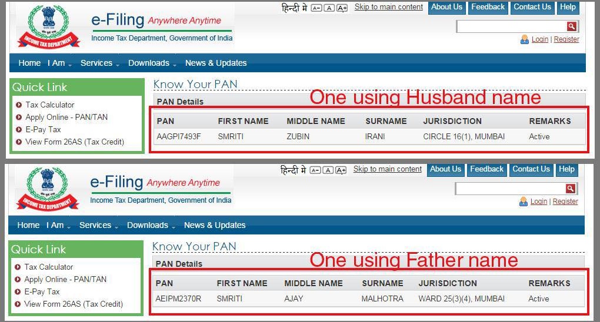The height and width of the screenshot is (322, 600).
Task: Open Help tab in bottom page
Action: pyautogui.click(x=566, y=169)
